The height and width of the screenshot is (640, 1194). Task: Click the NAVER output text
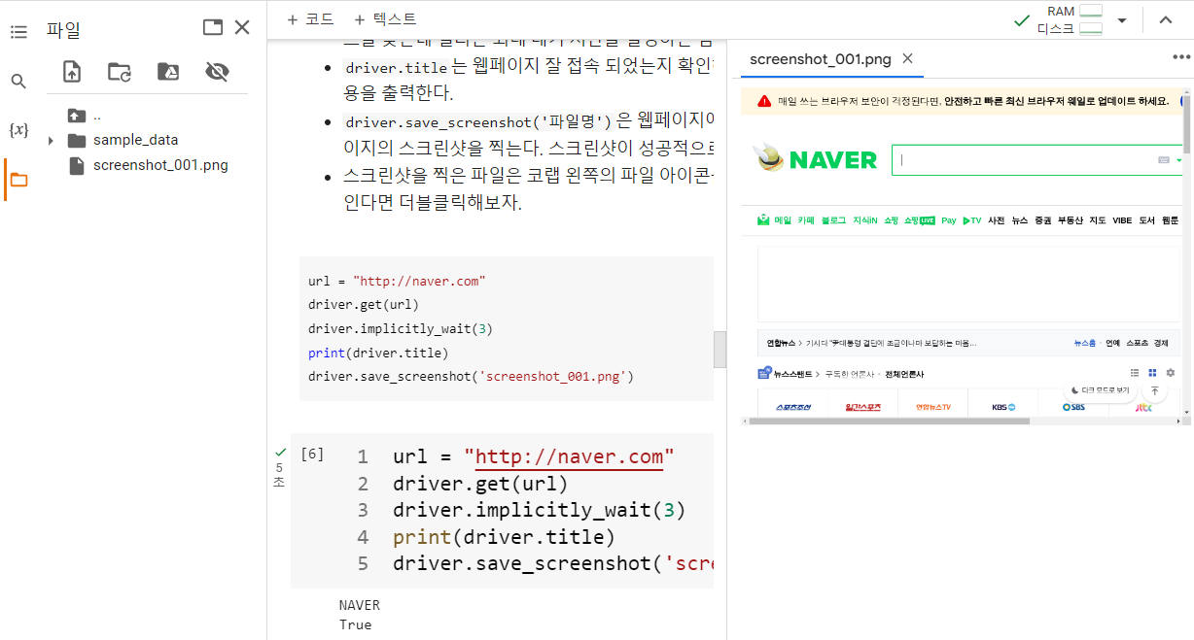tap(359, 605)
